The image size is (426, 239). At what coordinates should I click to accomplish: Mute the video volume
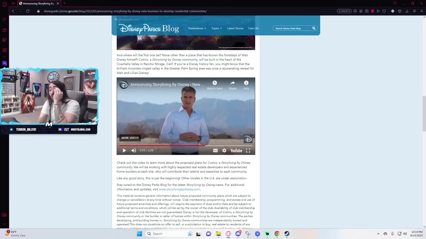point(133,150)
